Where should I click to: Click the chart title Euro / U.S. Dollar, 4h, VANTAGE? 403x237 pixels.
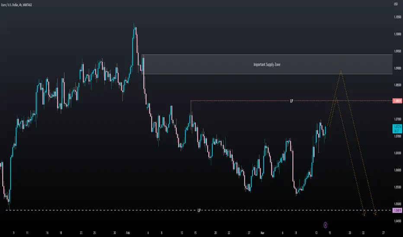[17, 5]
